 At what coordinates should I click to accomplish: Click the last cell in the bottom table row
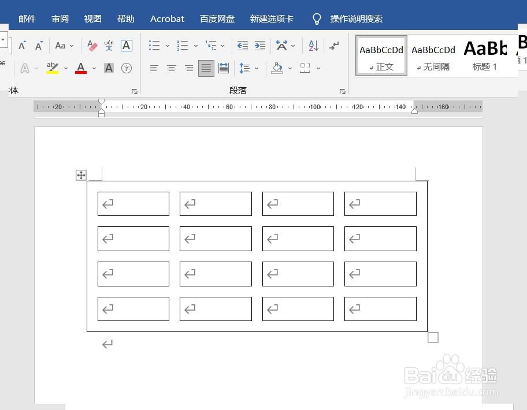[380, 308]
